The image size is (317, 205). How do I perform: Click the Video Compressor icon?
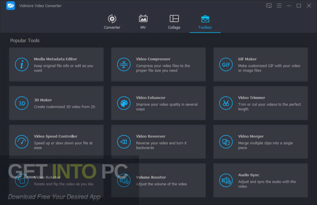pos(124,64)
